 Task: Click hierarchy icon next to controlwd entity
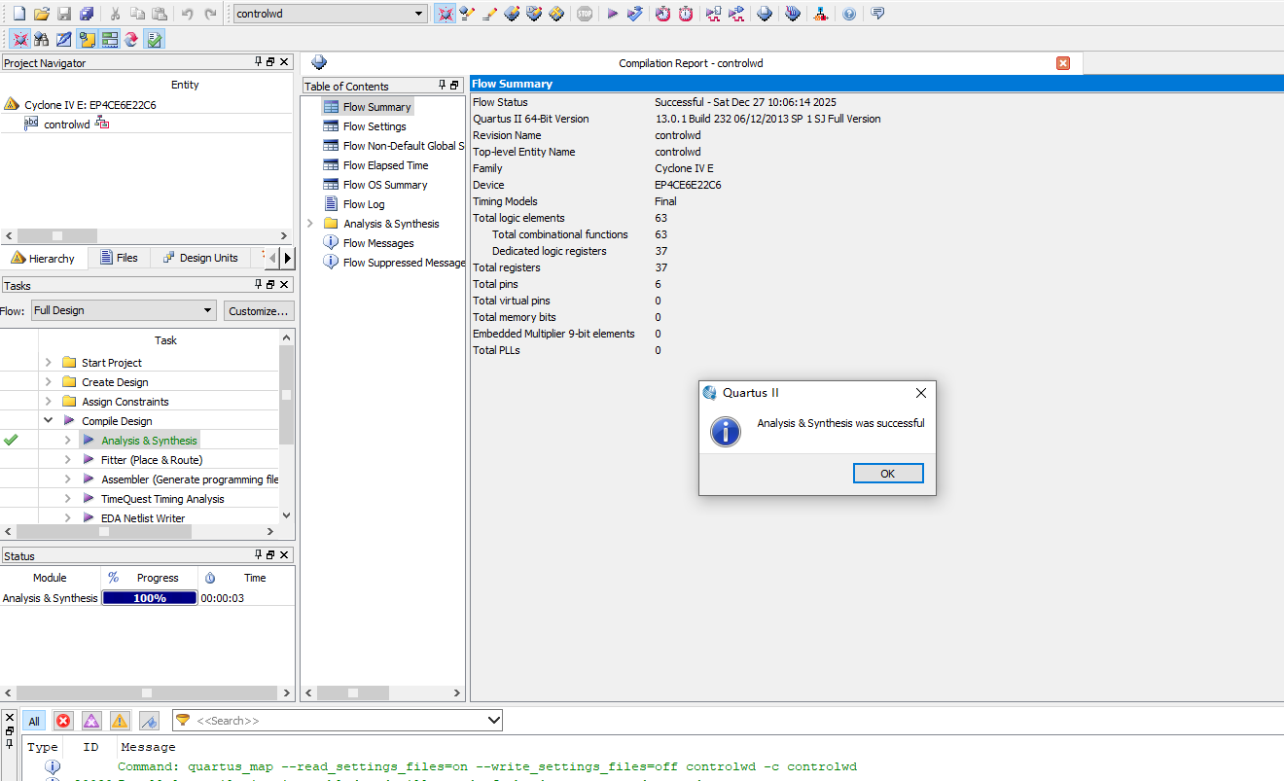coord(102,124)
